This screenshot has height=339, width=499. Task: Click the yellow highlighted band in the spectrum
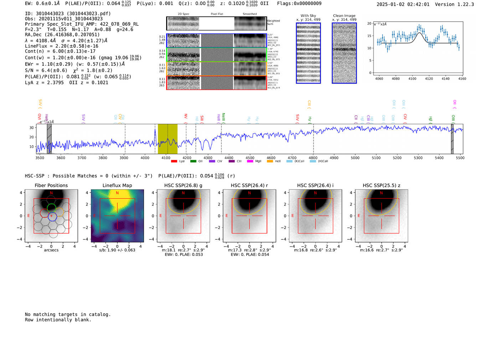coord(168,139)
